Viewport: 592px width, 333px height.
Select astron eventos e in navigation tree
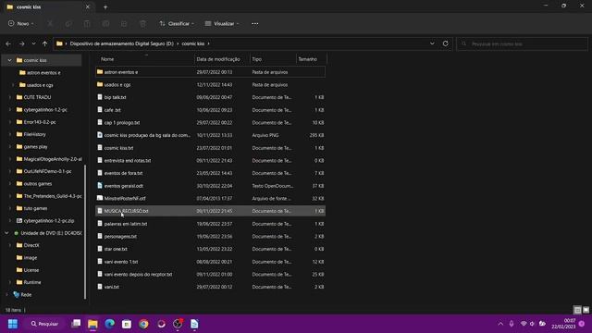coord(43,72)
